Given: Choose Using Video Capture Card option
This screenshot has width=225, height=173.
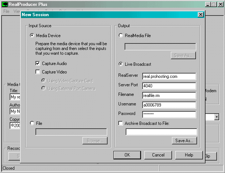Looking at the screenshot, I should click(43, 80).
